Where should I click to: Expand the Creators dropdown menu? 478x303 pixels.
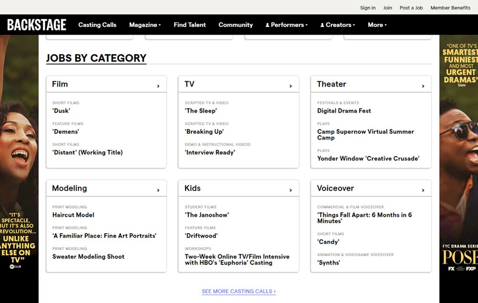click(x=337, y=25)
